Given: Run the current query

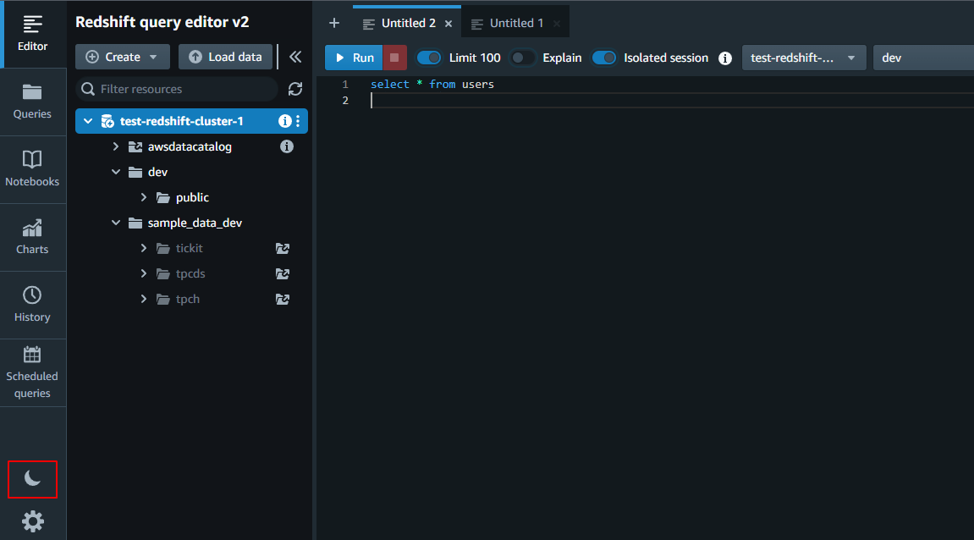Looking at the screenshot, I should pyautogui.click(x=354, y=58).
